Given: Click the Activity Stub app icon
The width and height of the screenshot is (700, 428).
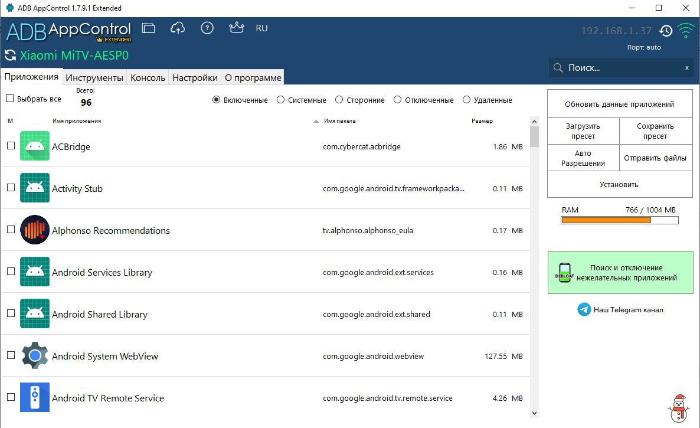Looking at the screenshot, I should click(35, 188).
